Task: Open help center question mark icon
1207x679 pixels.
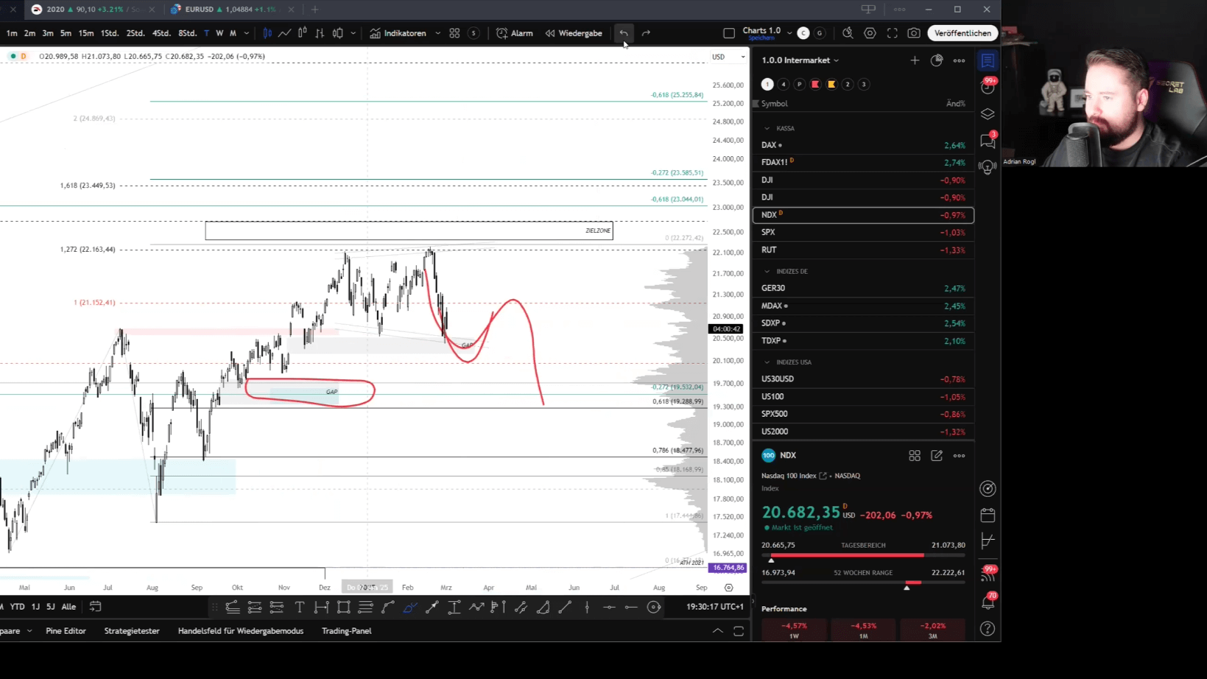Action: [988, 629]
